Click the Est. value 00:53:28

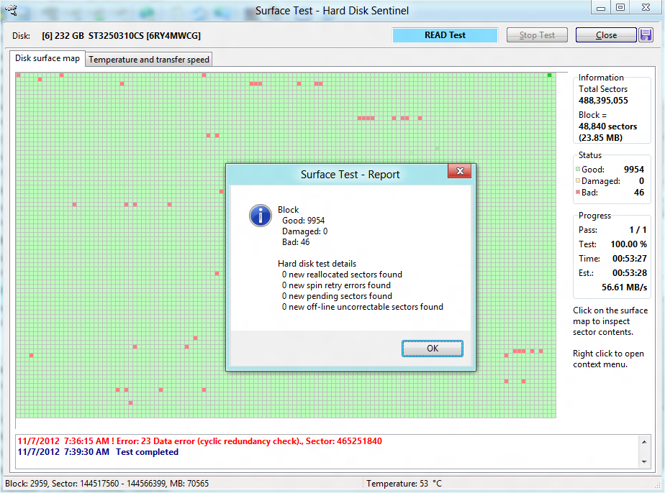(x=629, y=273)
